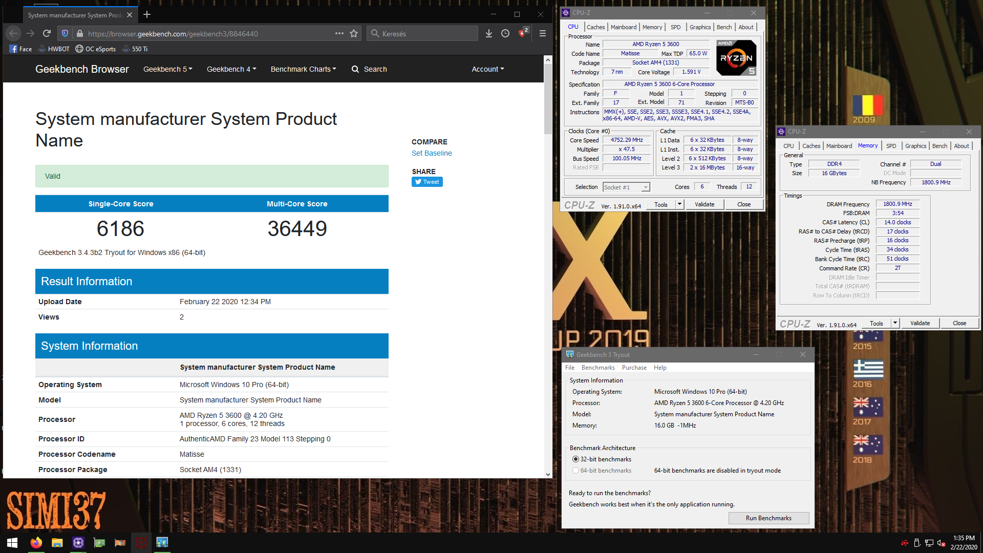Open the Socket #1 selection combo box
Viewport: 983px width, 553px height.
pos(626,187)
